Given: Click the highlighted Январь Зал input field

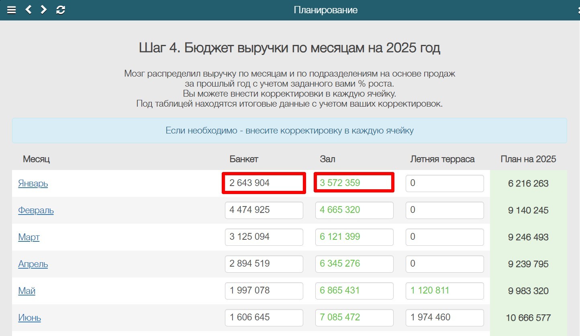Looking at the screenshot, I should [354, 183].
